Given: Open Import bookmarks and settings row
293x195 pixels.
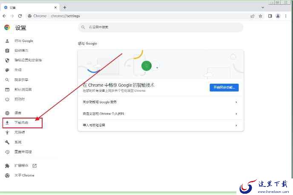Looking at the screenshot, I should coord(161,125).
